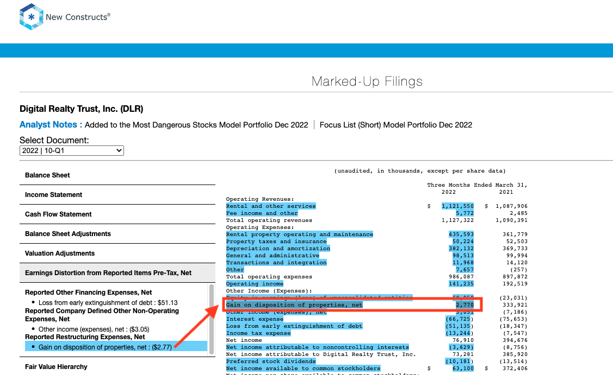Click highlighted Rental and other services line
Image resolution: width=613 pixels, height=375 pixels.
tap(270, 206)
